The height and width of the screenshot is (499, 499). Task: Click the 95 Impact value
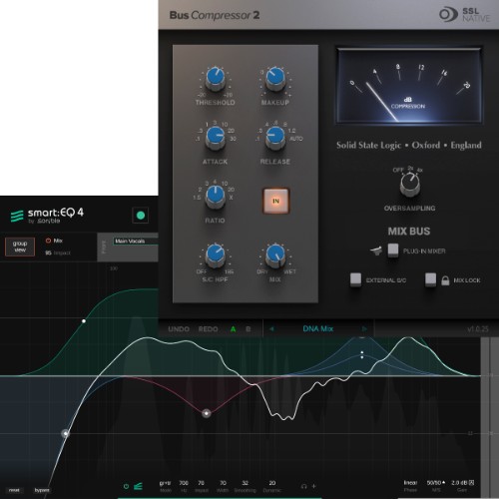pos(48,252)
